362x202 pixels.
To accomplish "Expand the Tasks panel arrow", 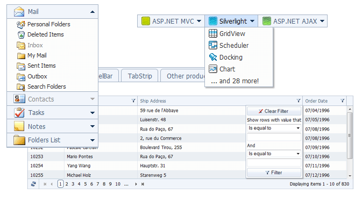I will point(93,113).
